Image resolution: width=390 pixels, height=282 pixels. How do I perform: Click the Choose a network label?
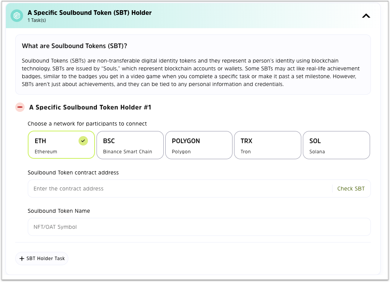[87, 124]
